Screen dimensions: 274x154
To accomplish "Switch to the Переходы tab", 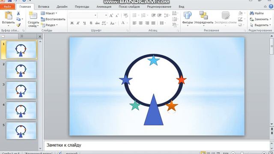I will tap(82, 7).
